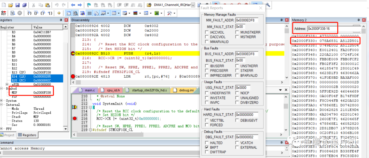369x158 pixels.
Task: Step into the current line
Action: [x=29, y=13]
